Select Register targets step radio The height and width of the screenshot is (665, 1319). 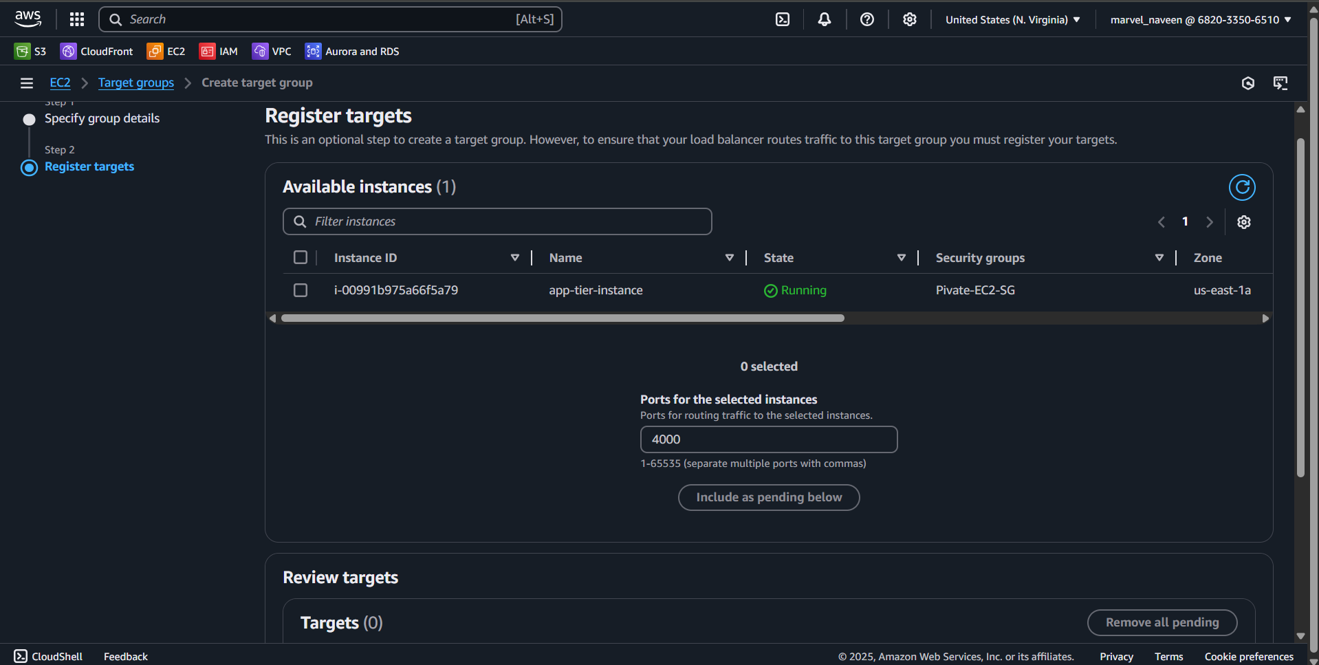pos(29,168)
